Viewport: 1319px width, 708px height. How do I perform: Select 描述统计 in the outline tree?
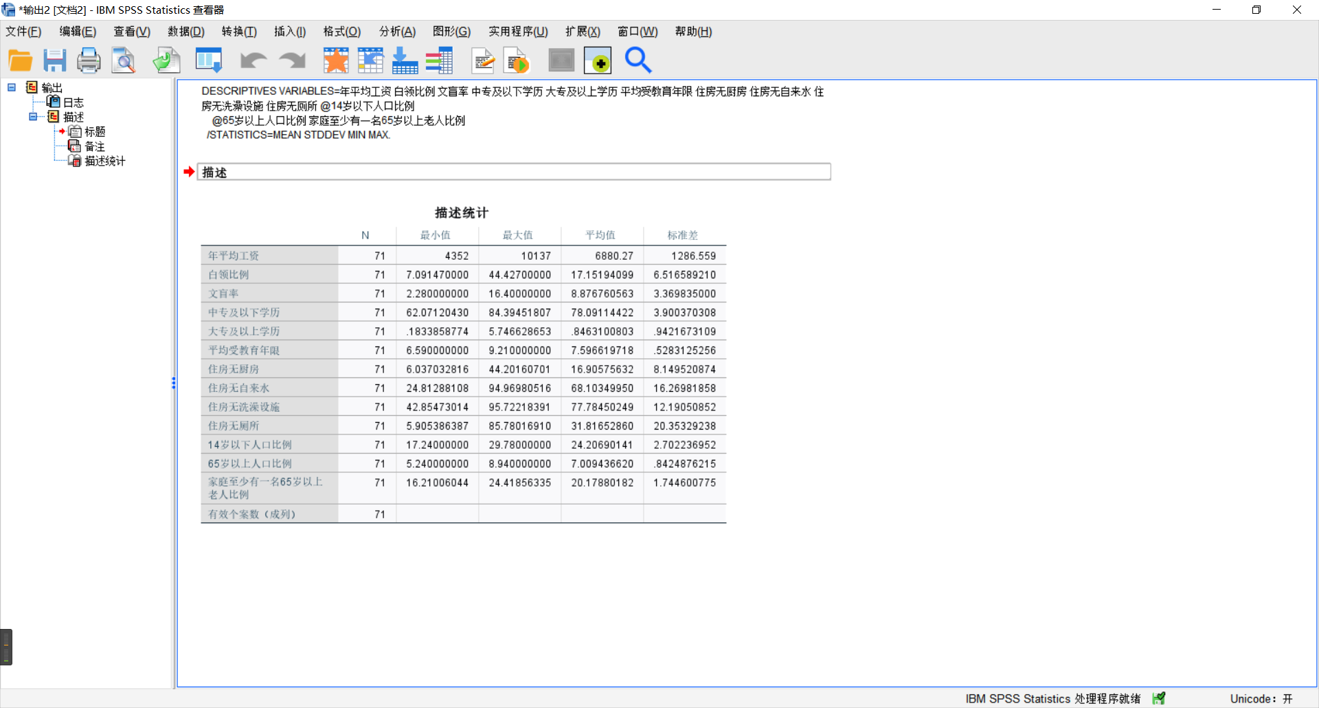[x=104, y=161]
